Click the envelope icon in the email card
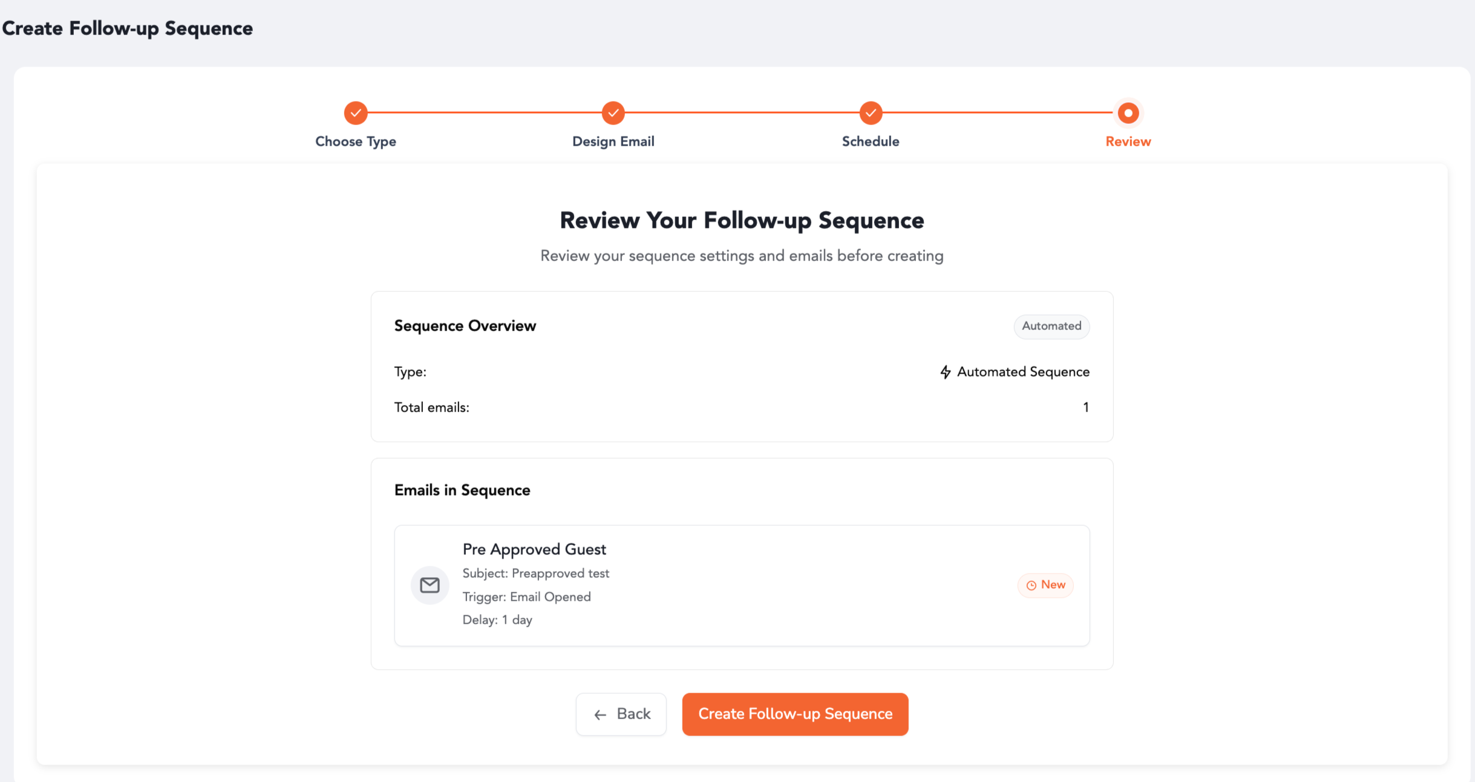Image resolution: width=1475 pixels, height=782 pixels. tap(430, 585)
